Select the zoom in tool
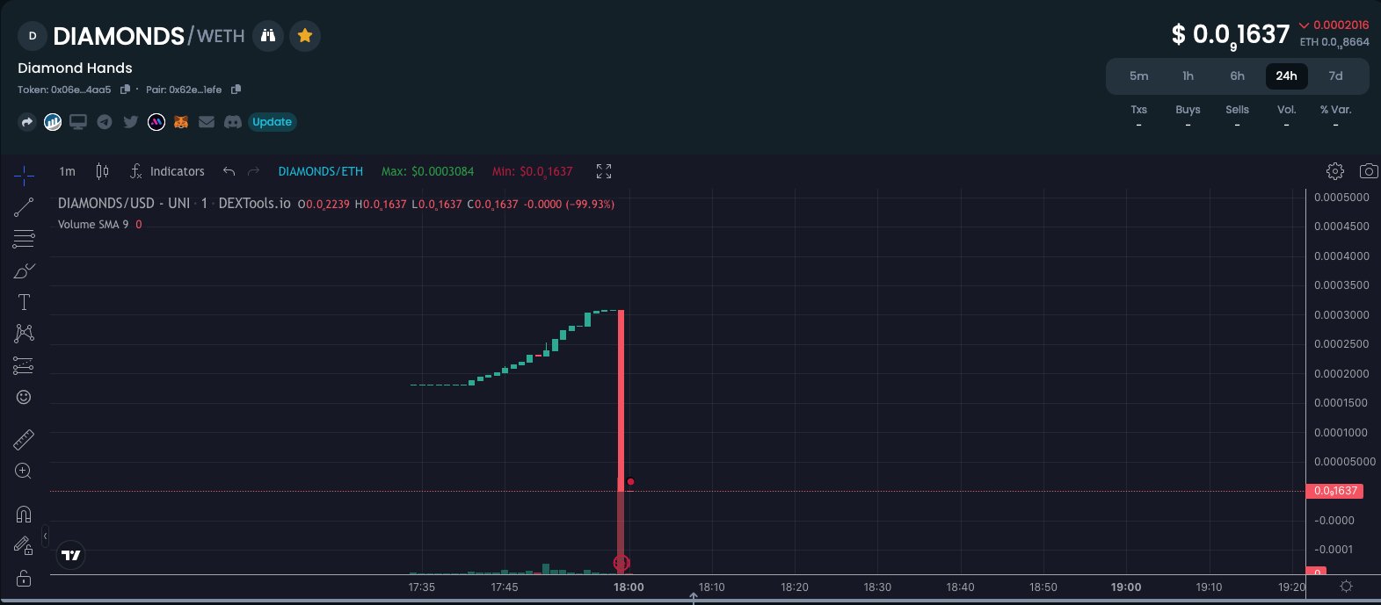Screen dimensions: 1381x605 point(24,472)
